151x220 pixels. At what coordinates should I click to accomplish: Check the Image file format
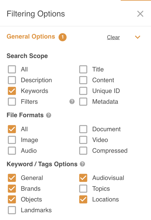(x=12, y=140)
